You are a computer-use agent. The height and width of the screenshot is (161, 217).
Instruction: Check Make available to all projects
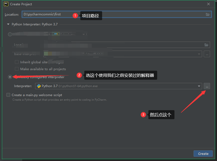click(x=17, y=69)
